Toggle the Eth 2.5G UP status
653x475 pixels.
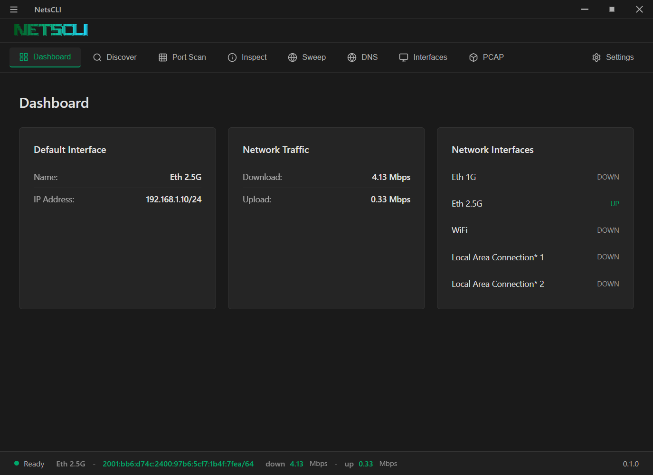(x=615, y=203)
